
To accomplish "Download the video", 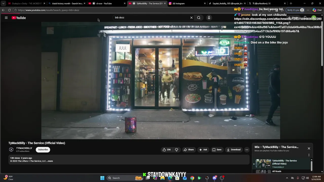I will [234, 150].
